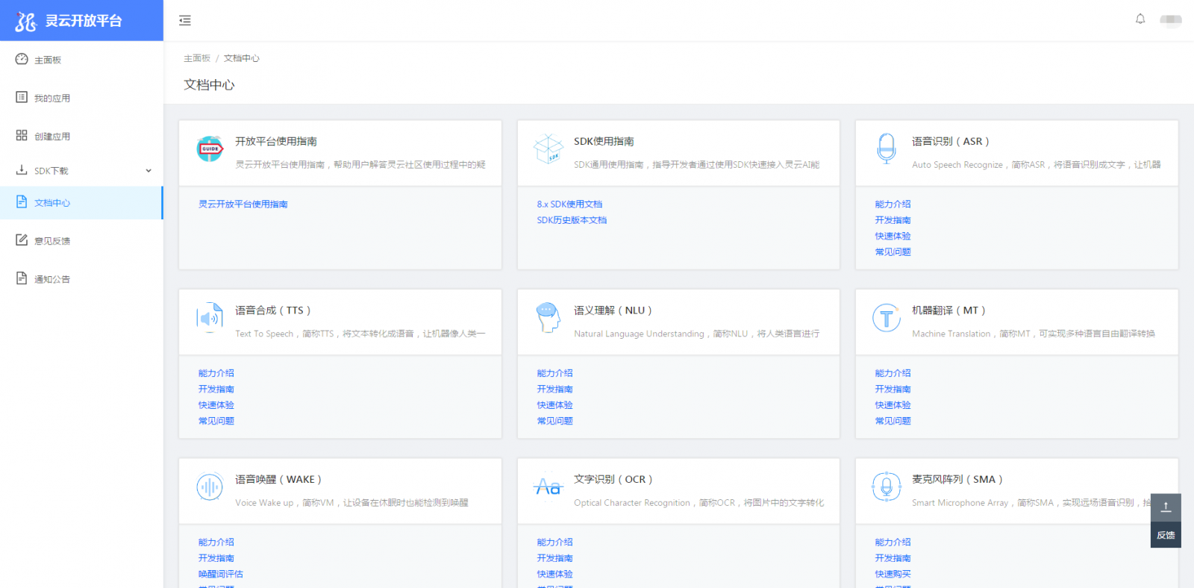This screenshot has width=1194, height=588.
Task: Click the machine translation T icon
Action: pos(886,319)
